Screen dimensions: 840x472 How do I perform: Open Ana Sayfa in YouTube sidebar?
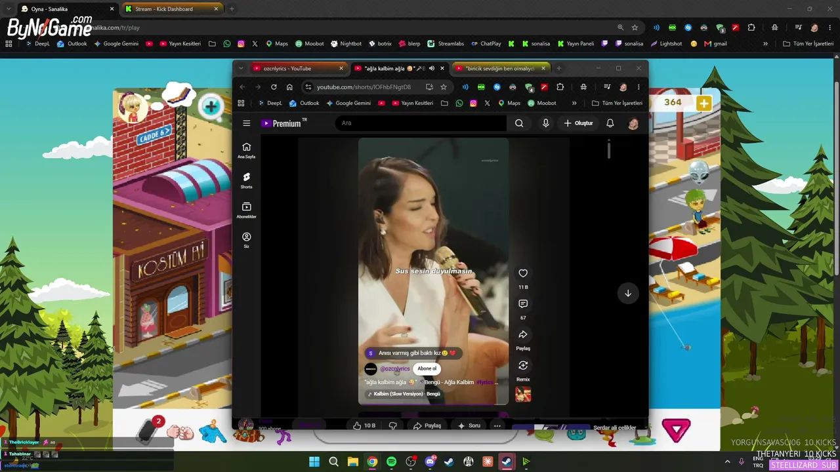pyautogui.click(x=247, y=150)
